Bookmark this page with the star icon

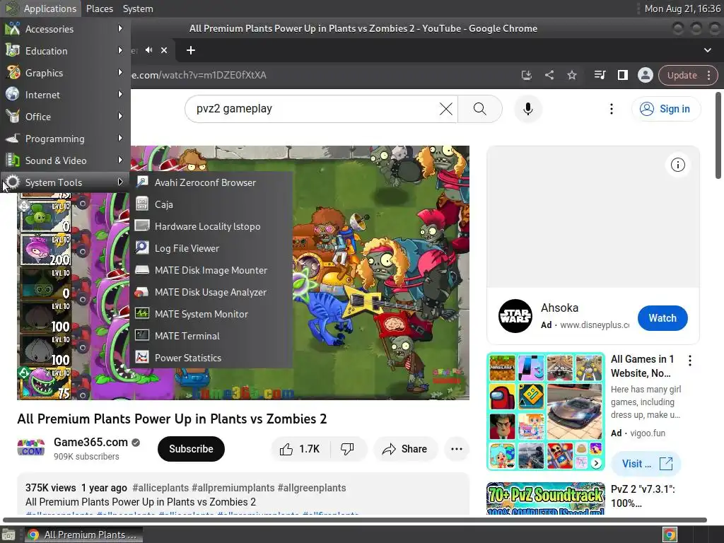[571, 75]
